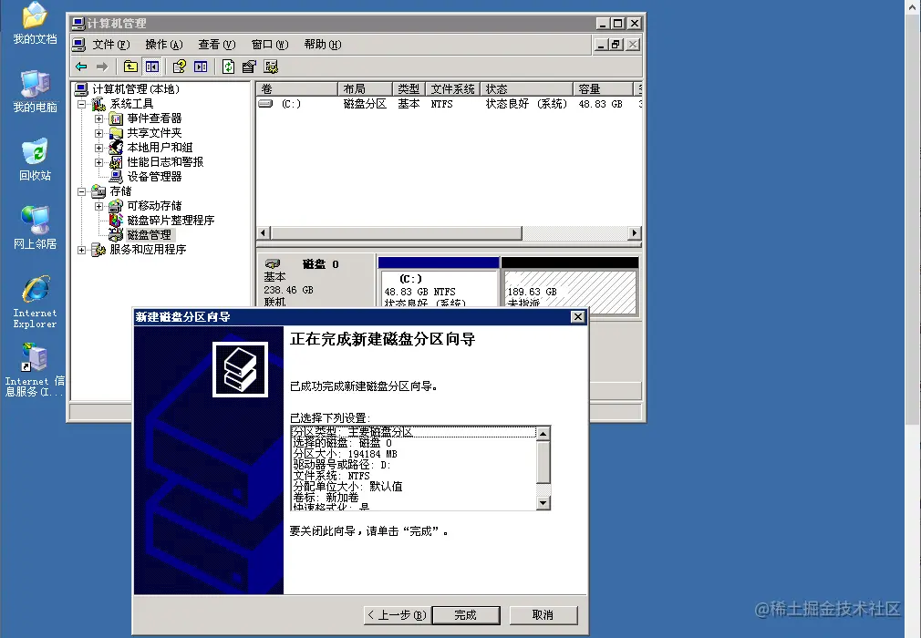Open the 回收站 recycle bin icon
921x638 pixels.
pos(34,150)
